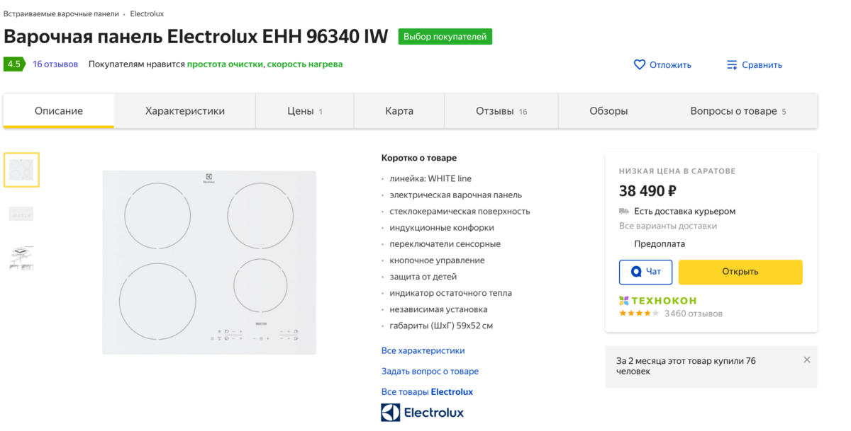Open the Отзывы tab
The image size is (851, 431).
(x=501, y=111)
